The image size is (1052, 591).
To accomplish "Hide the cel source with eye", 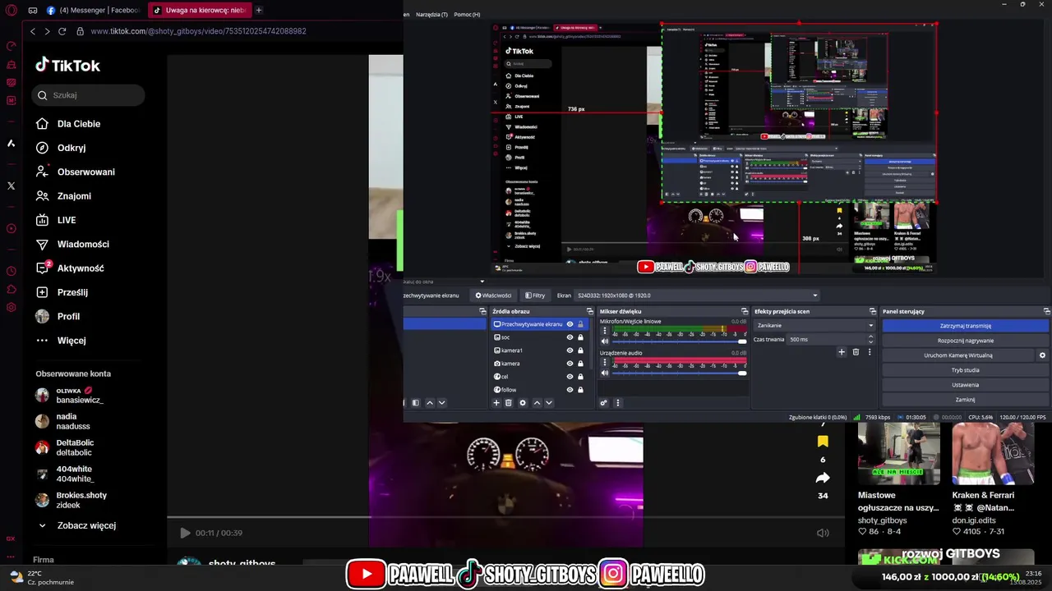I will (570, 377).
